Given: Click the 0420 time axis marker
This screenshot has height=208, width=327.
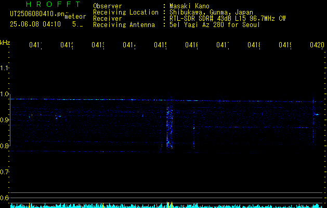Looking at the screenshot, I should (317, 45).
